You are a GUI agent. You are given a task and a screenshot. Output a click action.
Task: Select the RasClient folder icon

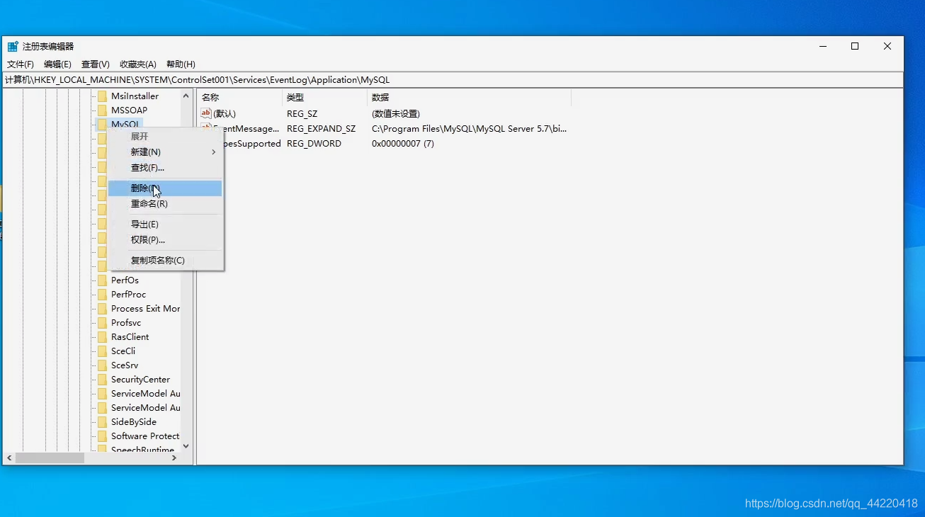(102, 337)
